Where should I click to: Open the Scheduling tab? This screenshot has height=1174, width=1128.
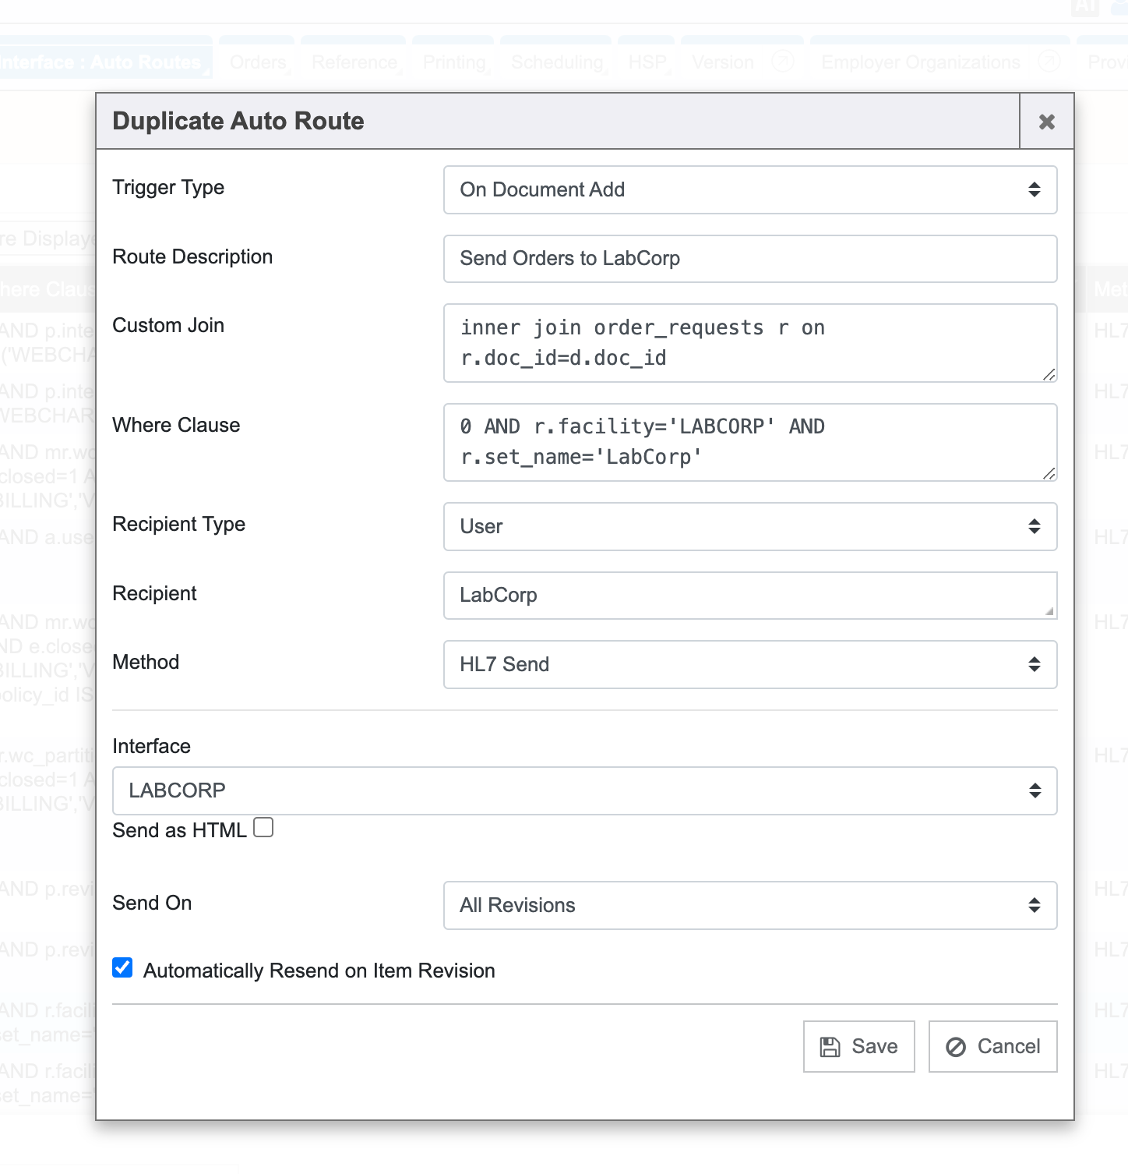[x=557, y=62]
